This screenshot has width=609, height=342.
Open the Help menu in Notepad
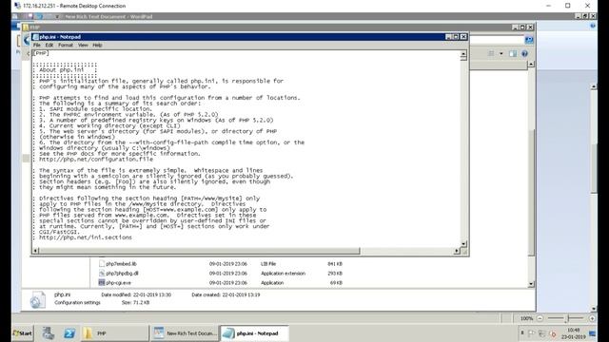(97, 45)
